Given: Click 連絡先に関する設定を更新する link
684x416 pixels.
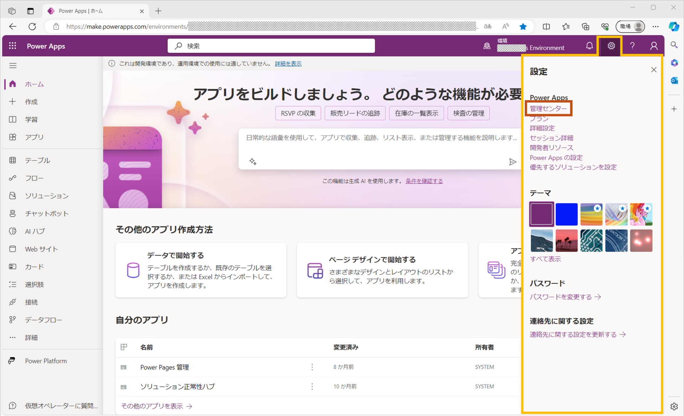Looking at the screenshot, I should point(577,335).
